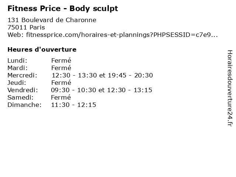The image size is (236, 177).
Task: Select Dimanche hours 11:30 - 12:15
Action: [x=73, y=105]
